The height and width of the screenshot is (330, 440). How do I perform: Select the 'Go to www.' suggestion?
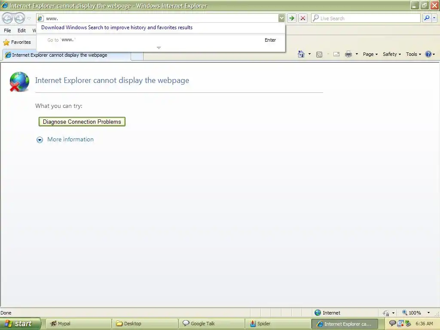[x=161, y=40]
